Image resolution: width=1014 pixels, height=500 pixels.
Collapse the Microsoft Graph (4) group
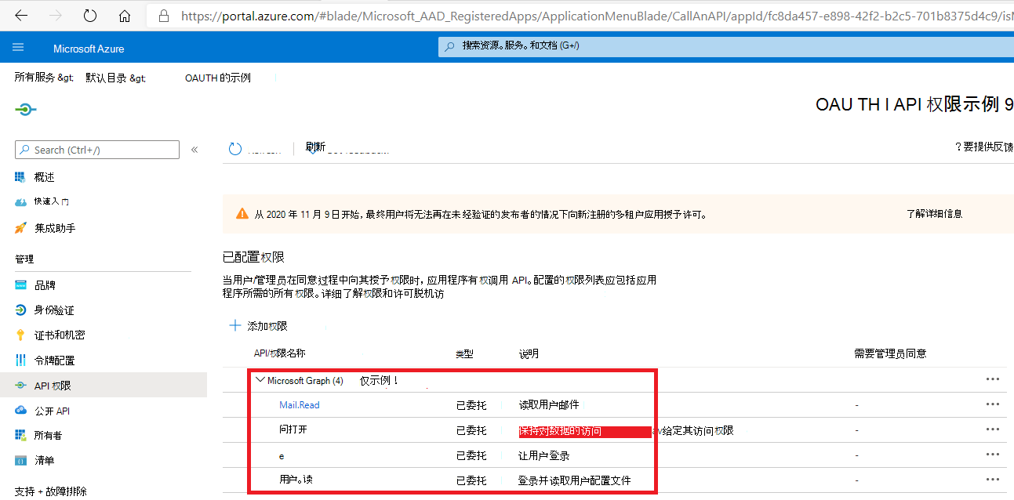point(260,380)
